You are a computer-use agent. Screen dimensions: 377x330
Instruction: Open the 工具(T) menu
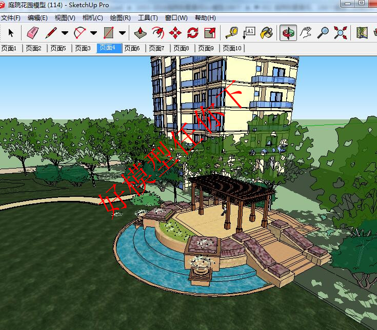[148, 18]
